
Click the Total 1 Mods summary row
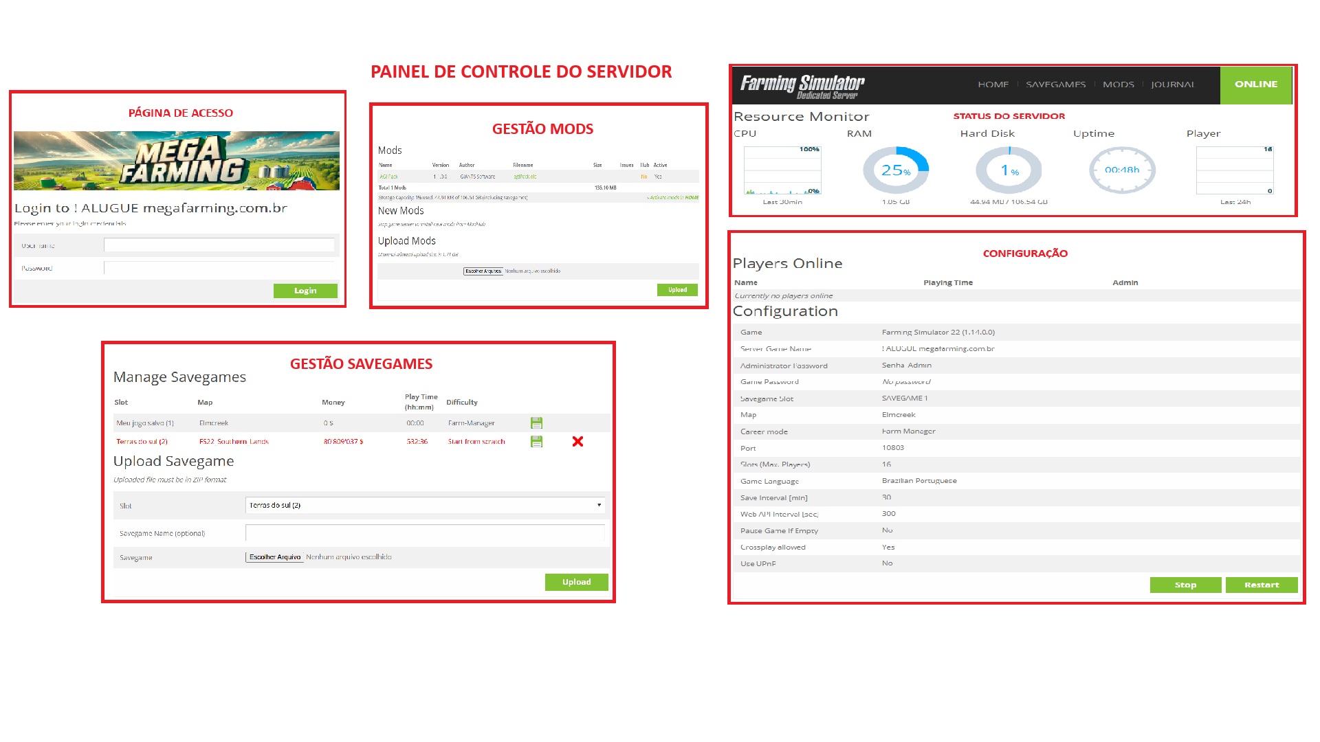click(x=538, y=188)
